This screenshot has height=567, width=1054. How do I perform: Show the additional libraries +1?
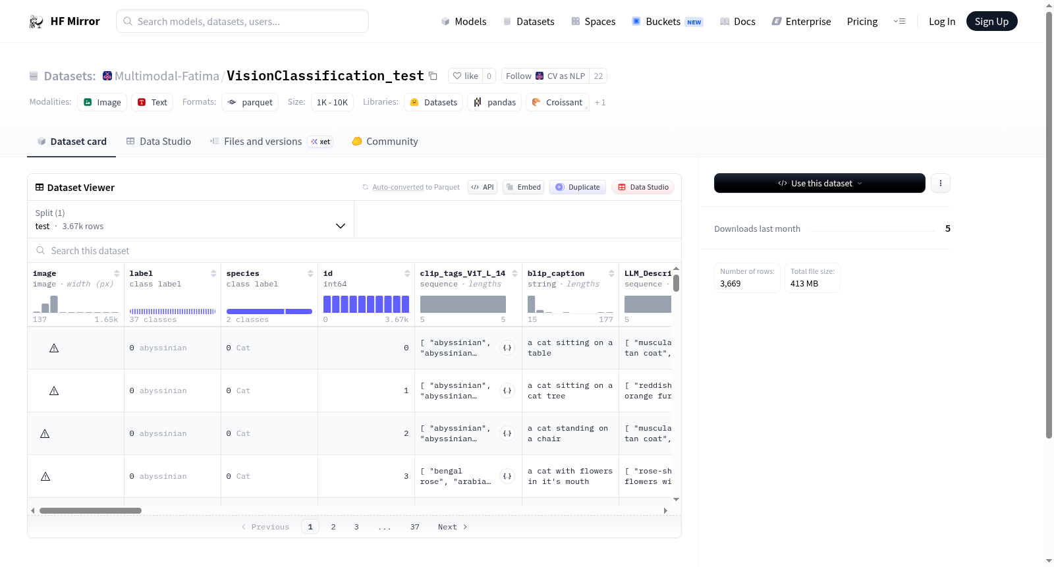pos(600,103)
